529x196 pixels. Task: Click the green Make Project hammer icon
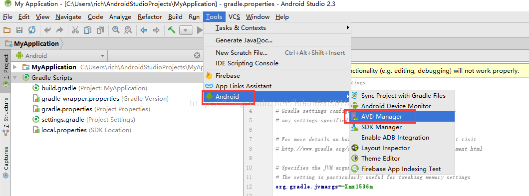pos(172,30)
